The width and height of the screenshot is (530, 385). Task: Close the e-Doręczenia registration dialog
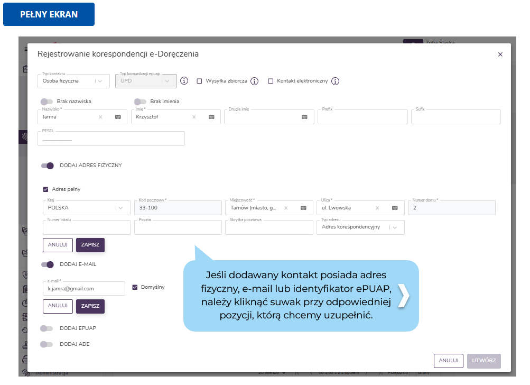(x=500, y=54)
